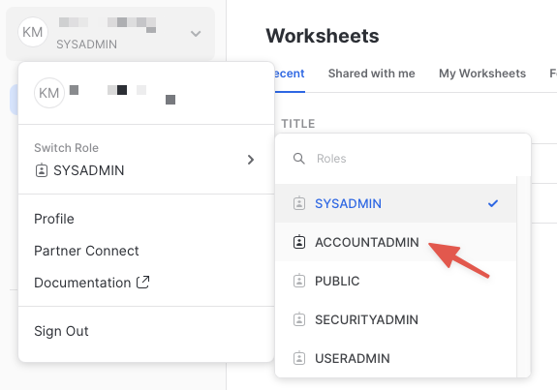Collapse the user menu with top chevron

click(196, 34)
